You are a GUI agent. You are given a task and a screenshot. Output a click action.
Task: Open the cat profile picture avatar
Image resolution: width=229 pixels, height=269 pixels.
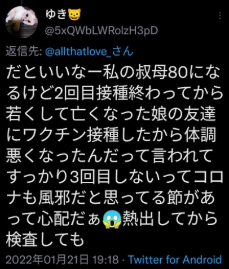tap(21, 22)
